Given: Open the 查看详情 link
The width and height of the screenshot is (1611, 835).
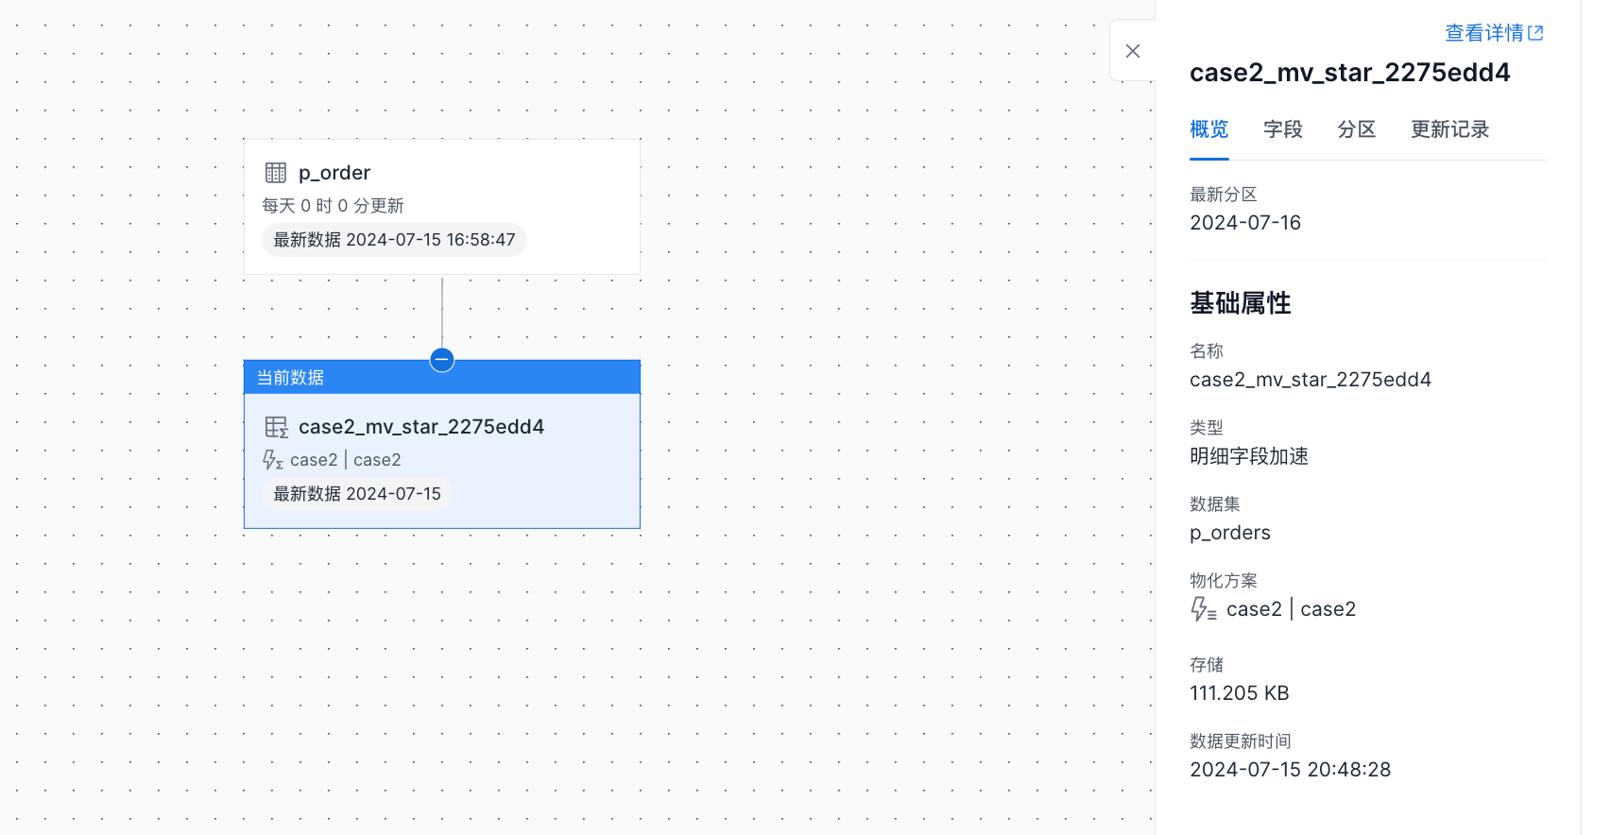Looking at the screenshot, I should [1483, 33].
